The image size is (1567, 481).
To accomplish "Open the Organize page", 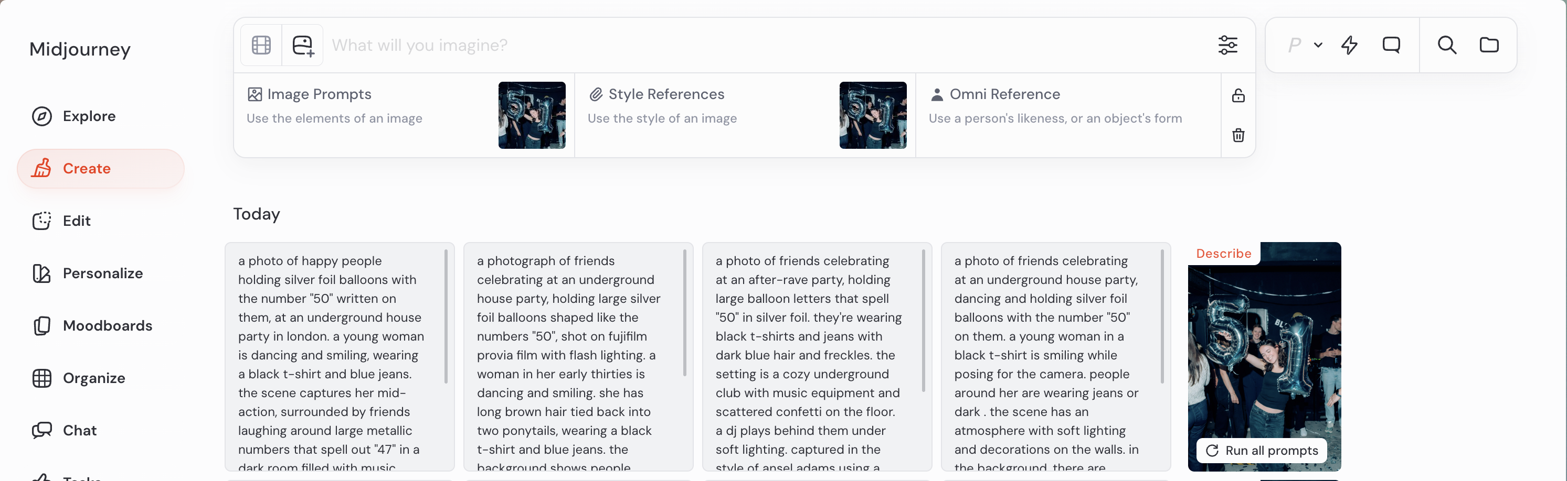I will coord(94,378).
